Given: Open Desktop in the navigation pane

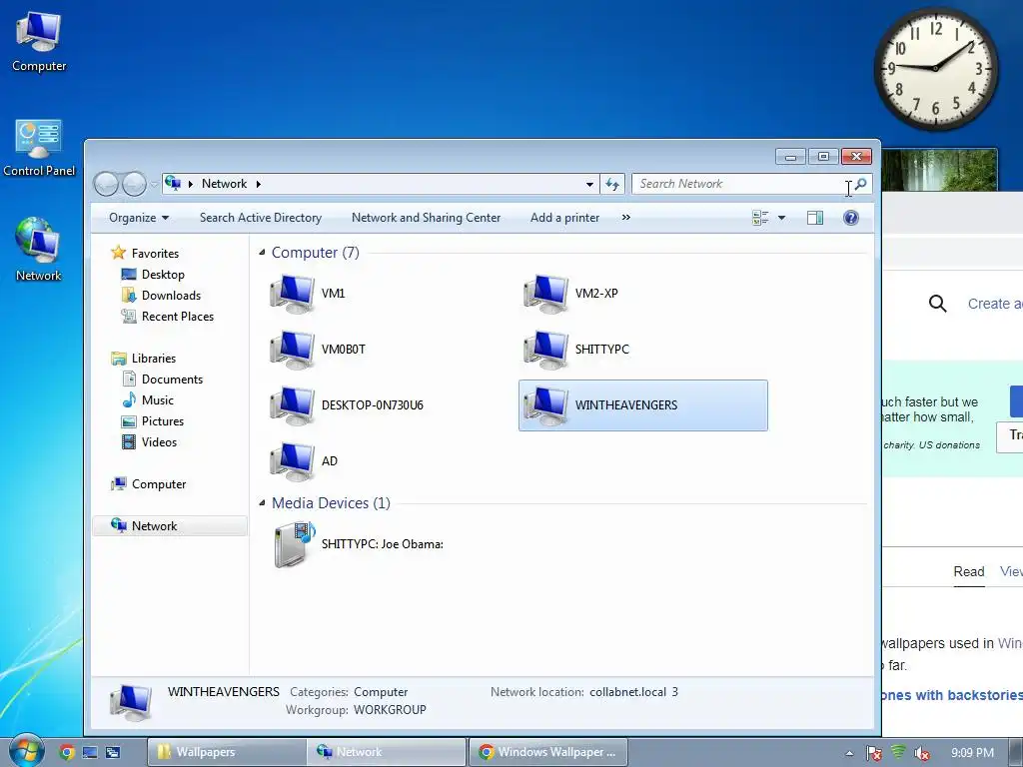Looking at the screenshot, I should [163, 275].
